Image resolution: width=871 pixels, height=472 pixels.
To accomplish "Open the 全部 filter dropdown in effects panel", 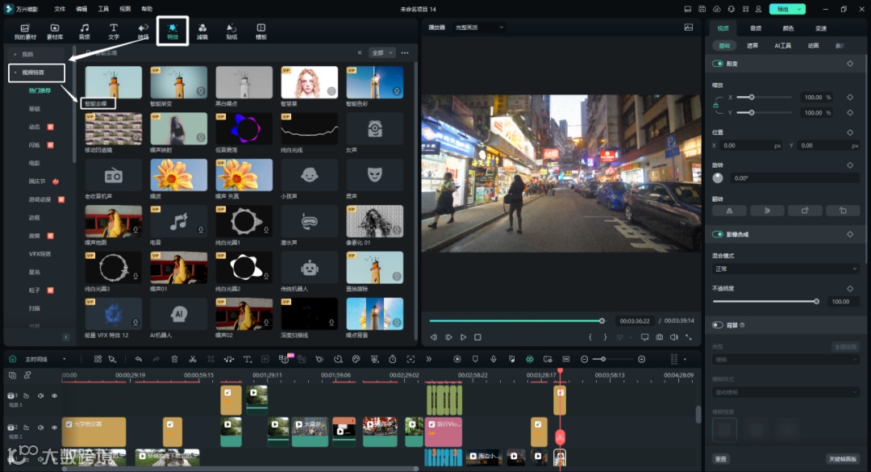I will 381,53.
